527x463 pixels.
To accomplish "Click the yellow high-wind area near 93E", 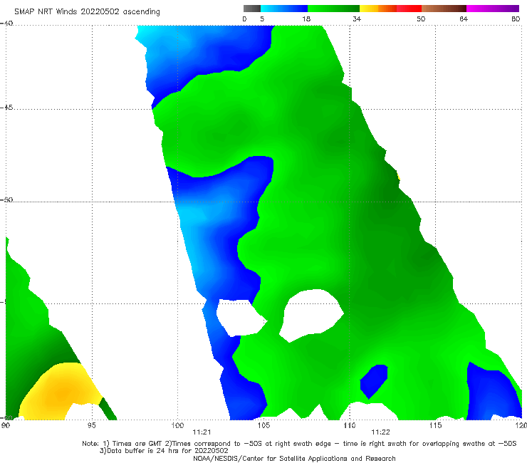I will [x=61, y=392].
